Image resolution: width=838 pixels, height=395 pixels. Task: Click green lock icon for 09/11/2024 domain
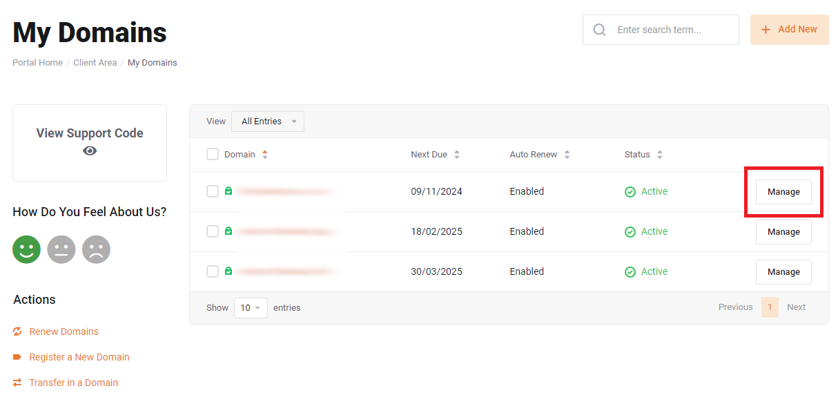pos(228,191)
